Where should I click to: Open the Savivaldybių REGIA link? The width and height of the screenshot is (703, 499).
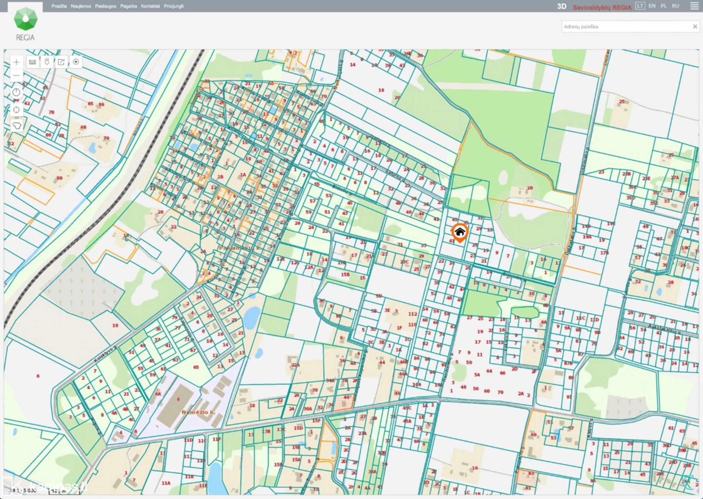[602, 7]
